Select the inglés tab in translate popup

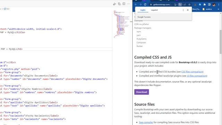[143, 10]
